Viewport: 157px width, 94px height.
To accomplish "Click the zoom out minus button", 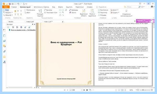I will click(138, 90).
